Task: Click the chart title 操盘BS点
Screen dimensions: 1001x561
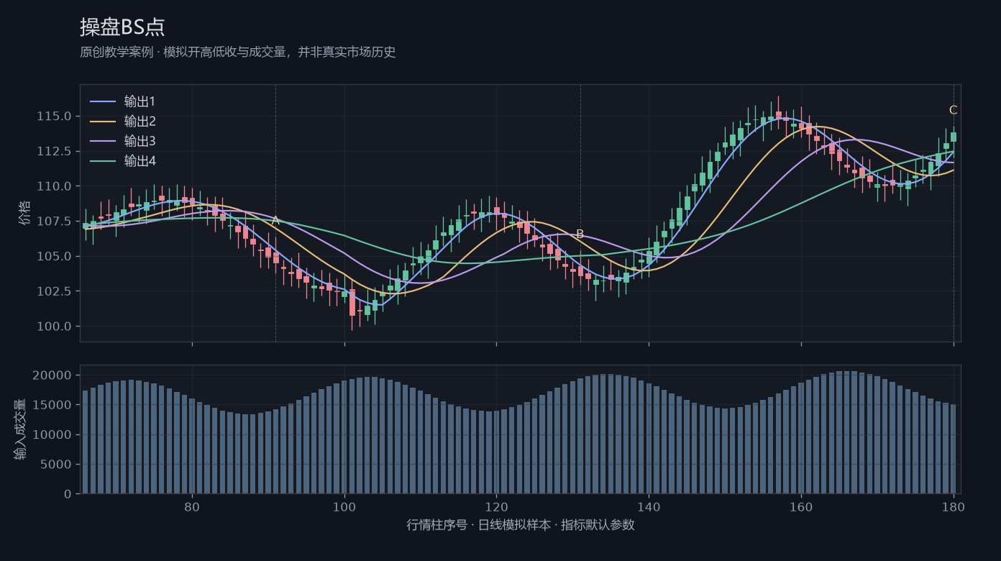Action: [122, 27]
